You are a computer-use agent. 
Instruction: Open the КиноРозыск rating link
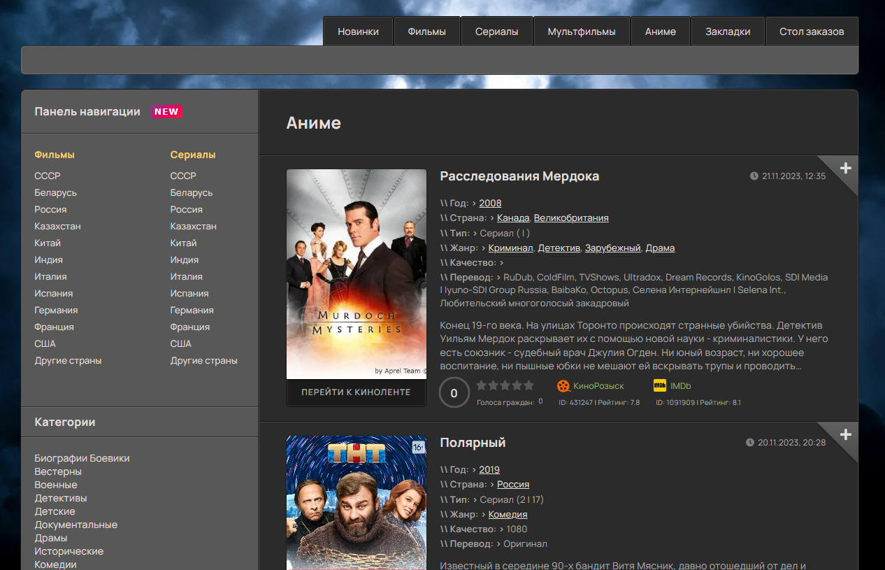click(x=598, y=385)
